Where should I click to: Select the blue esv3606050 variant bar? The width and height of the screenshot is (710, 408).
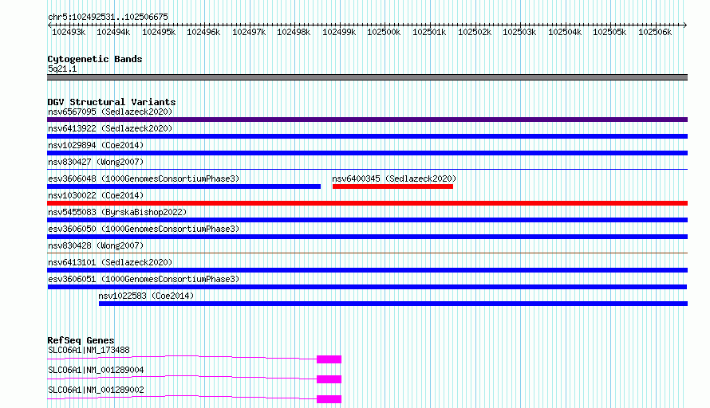(x=367, y=237)
